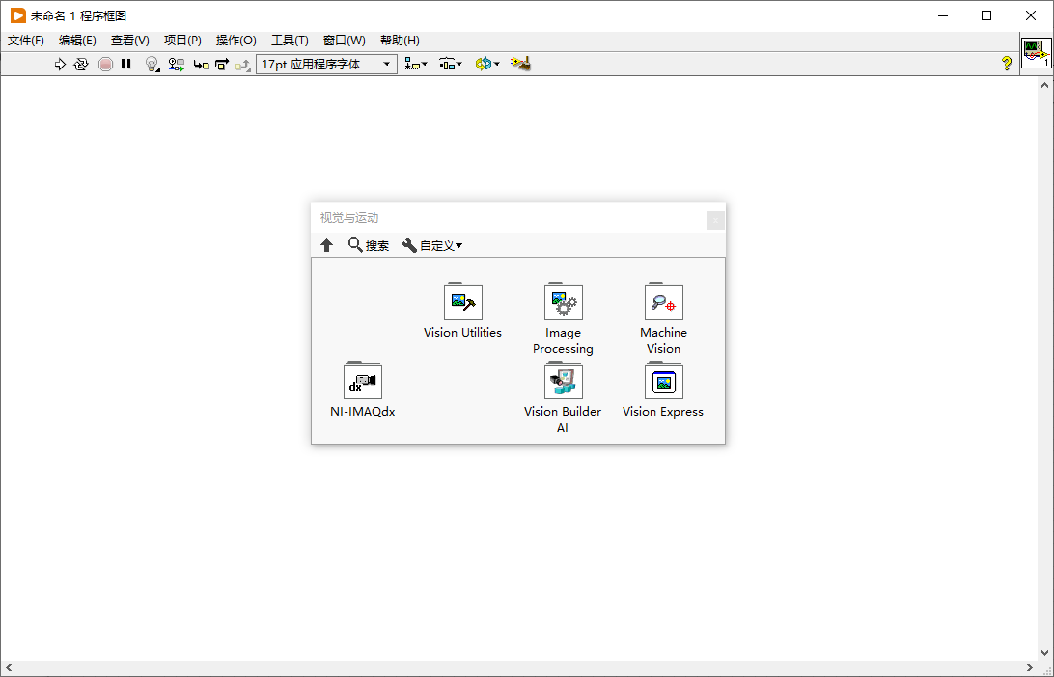Image resolution: width=1054 pixels, height=677 pixels.
Task: Pause the VI execution
Action: tap(125, 64)
